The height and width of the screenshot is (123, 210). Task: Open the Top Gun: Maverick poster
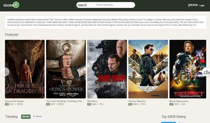148,69
